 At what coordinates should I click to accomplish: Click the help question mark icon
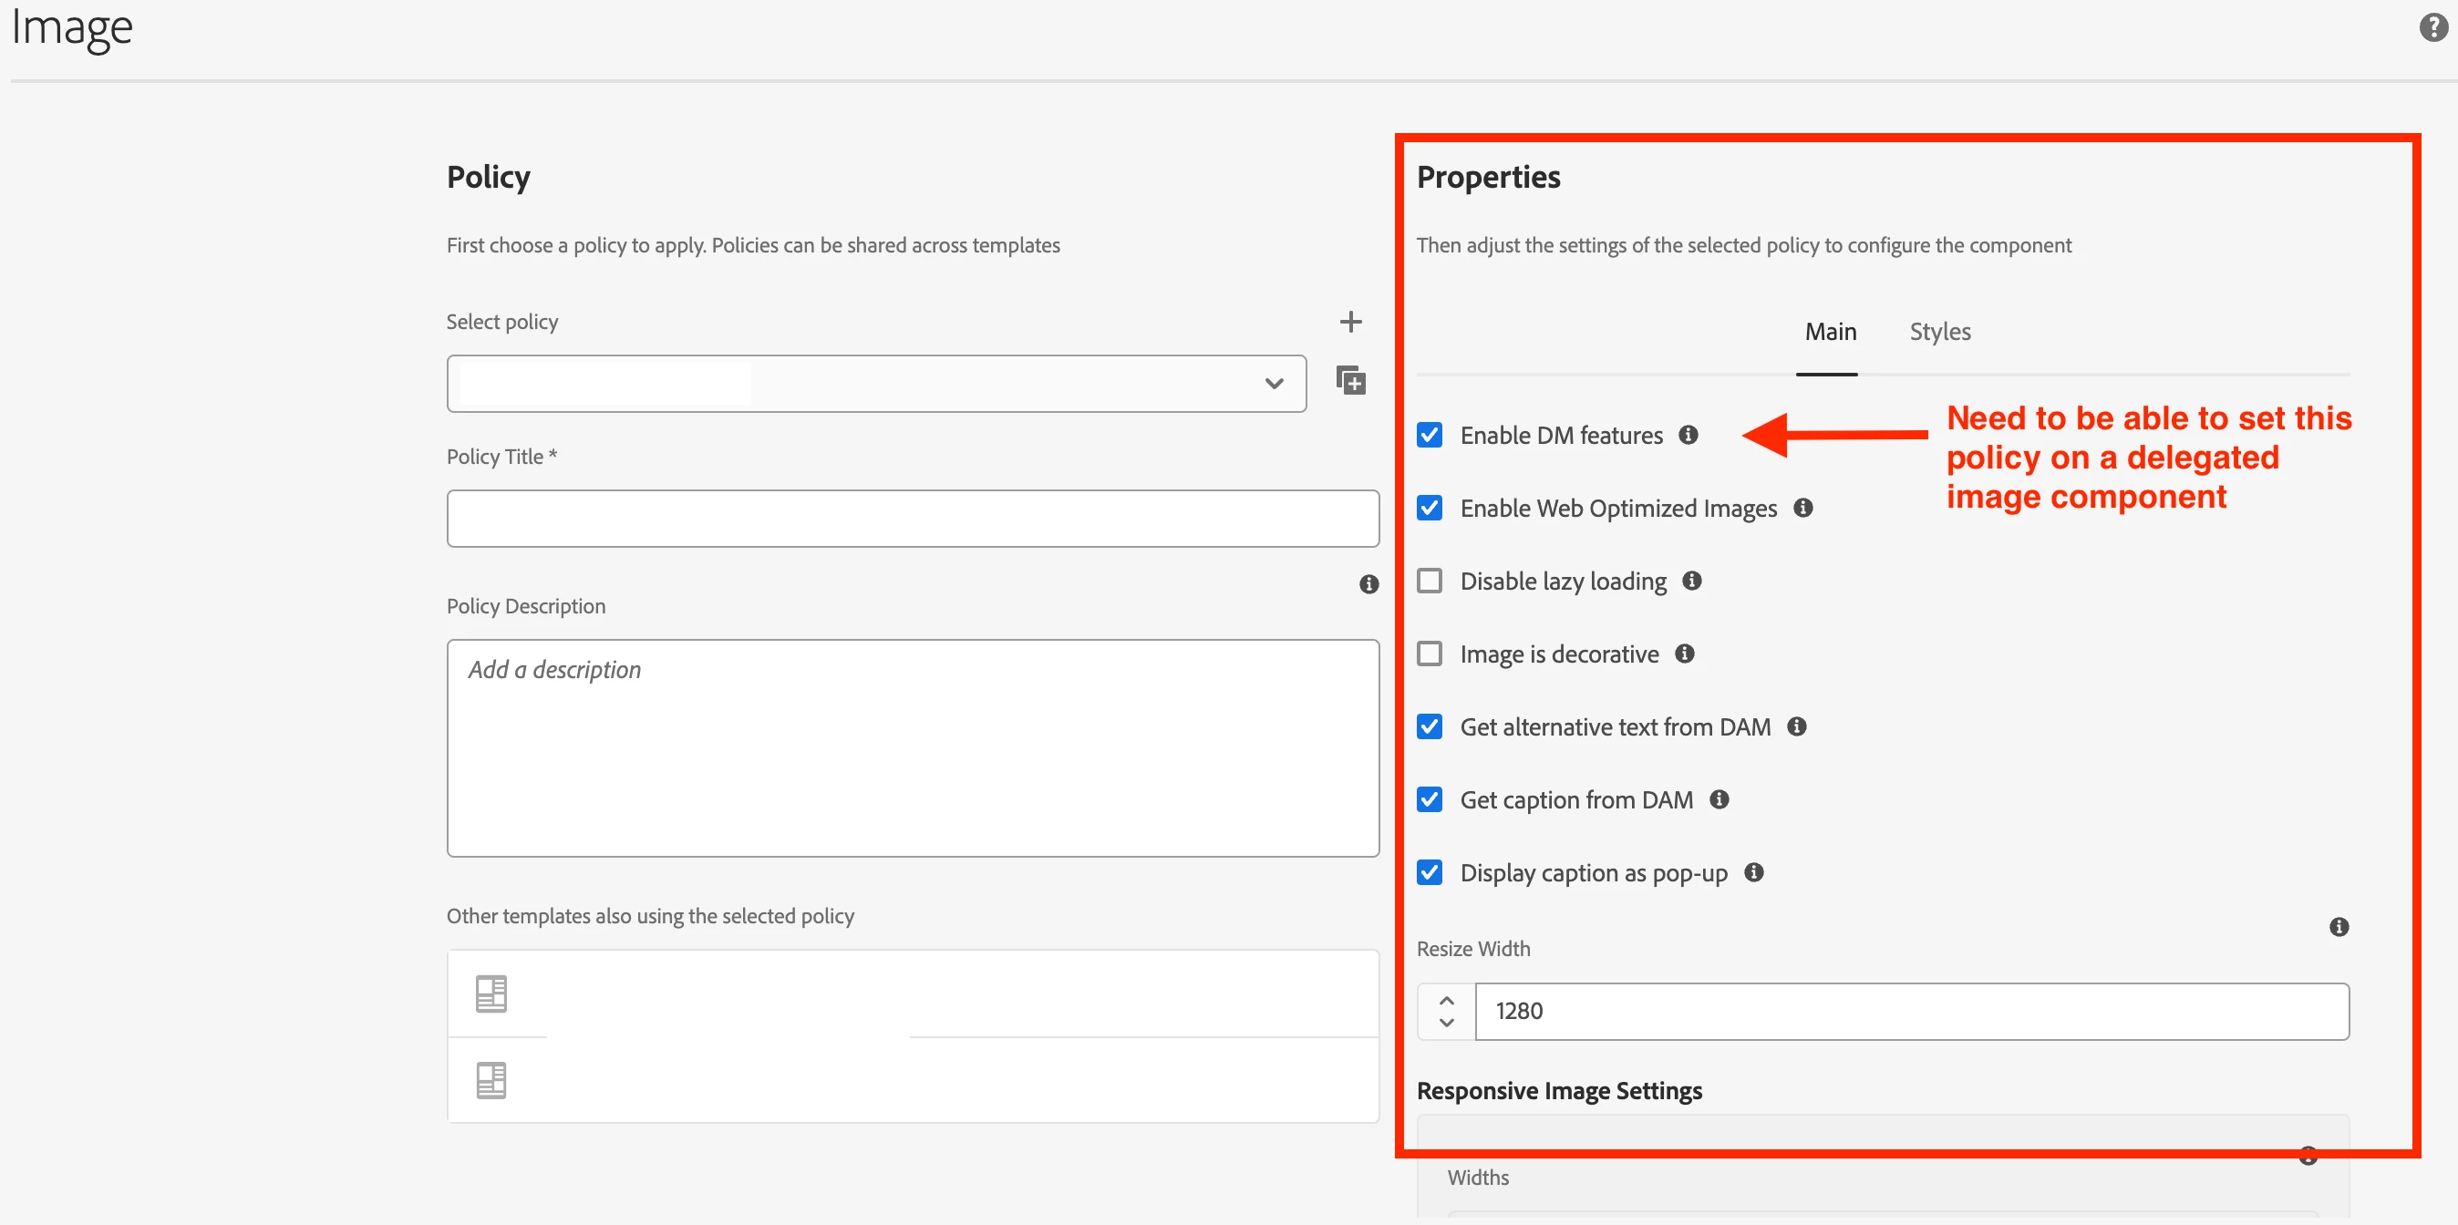[2432, 27]
